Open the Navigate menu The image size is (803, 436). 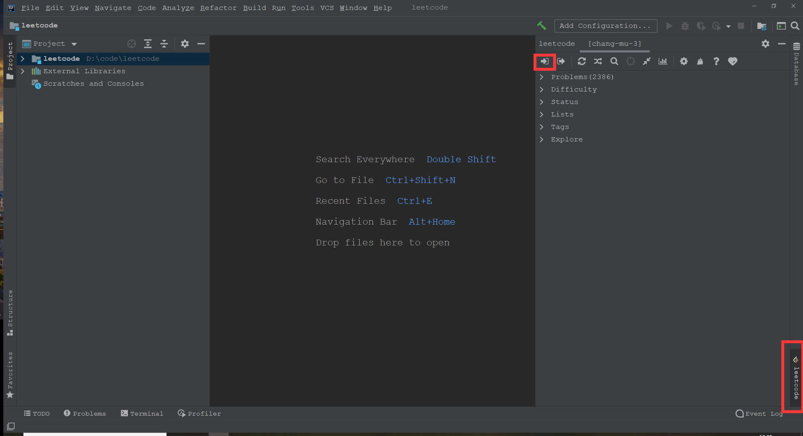(x=113, y=8)
